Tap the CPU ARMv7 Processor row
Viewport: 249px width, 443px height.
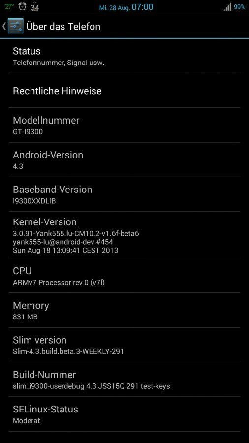pyautogui.click(x=124, y=276)
